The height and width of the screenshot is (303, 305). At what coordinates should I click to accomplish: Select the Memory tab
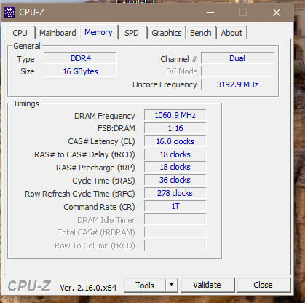coord(98,32)
